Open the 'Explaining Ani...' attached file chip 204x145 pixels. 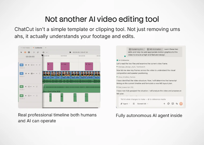(137, 49)
